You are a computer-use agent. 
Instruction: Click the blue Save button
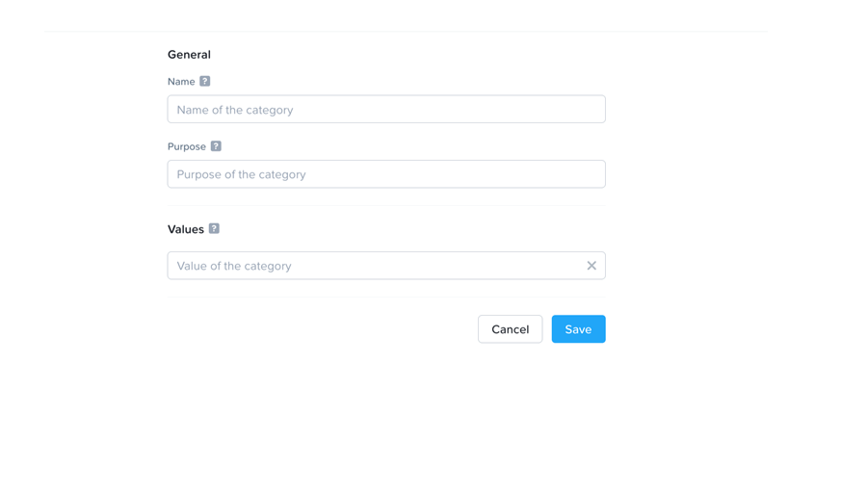tap(578, 329)
